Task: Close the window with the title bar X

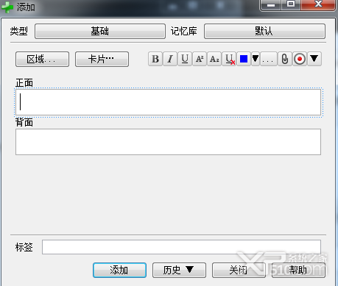Action: point(318,4)
